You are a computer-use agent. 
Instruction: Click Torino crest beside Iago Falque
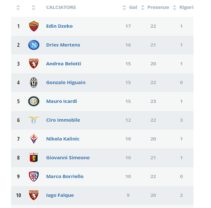(x=34, y=195)
